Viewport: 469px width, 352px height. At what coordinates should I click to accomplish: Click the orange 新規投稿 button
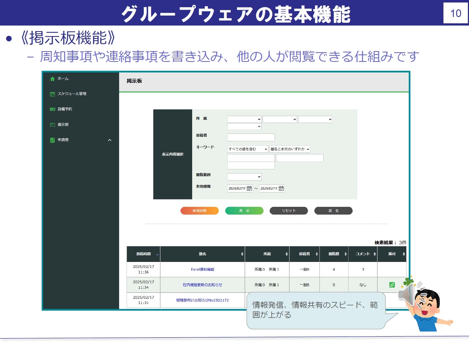pos(199,211)
